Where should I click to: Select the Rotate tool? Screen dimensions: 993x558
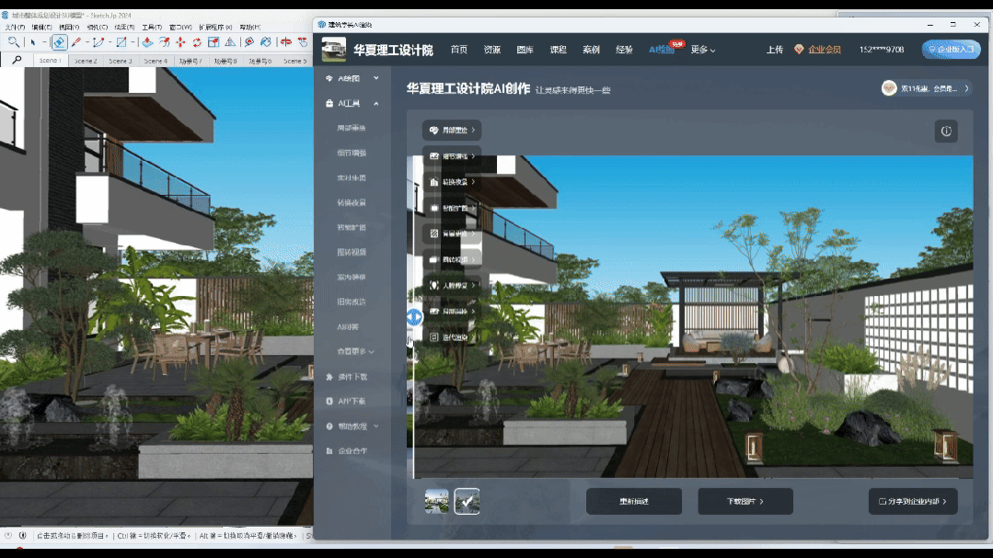pyautogui.click(x=197, y=42)
